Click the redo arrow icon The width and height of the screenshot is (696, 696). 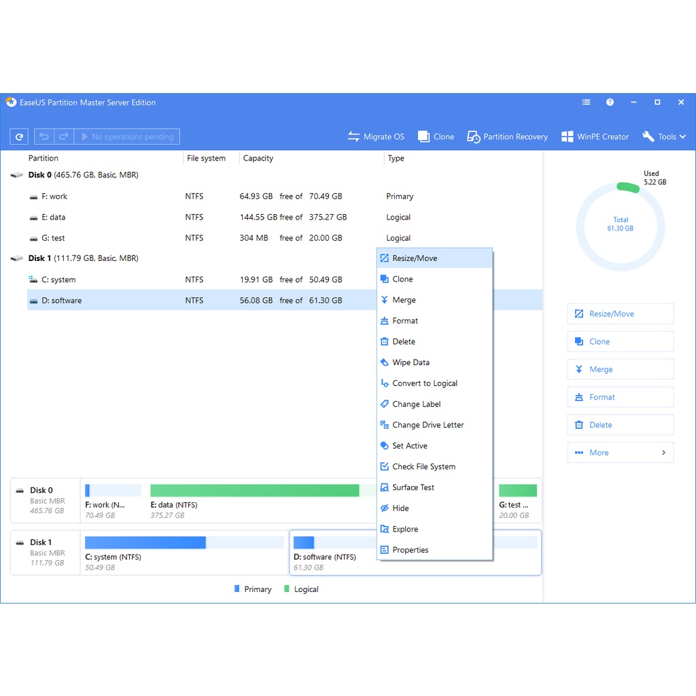[63, 137]
